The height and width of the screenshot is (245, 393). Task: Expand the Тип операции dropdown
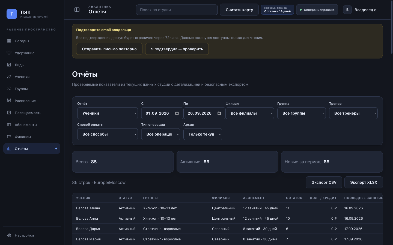click(x=160, y=134)
